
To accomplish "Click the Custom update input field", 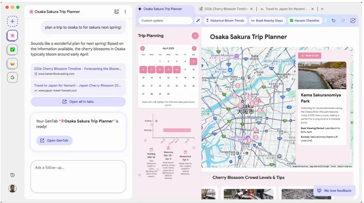I will [x=165, y=20].
